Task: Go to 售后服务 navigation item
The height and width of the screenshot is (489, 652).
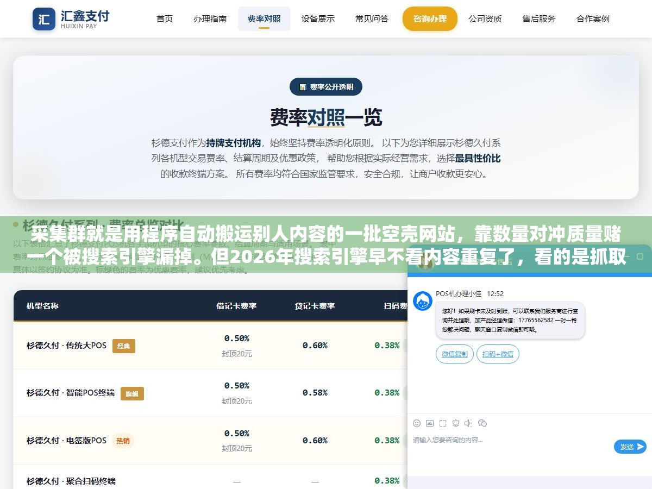Action: (539, 18)
